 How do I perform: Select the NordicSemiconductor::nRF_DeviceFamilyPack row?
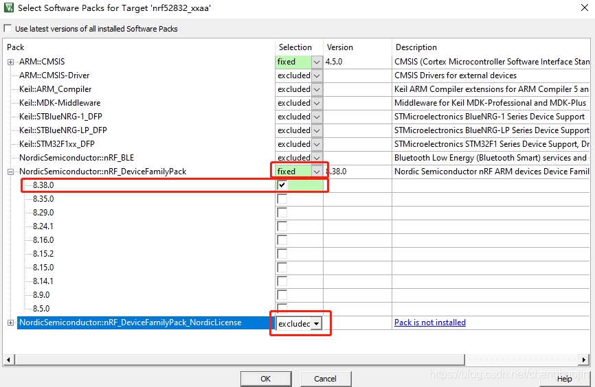pos(103,172)
